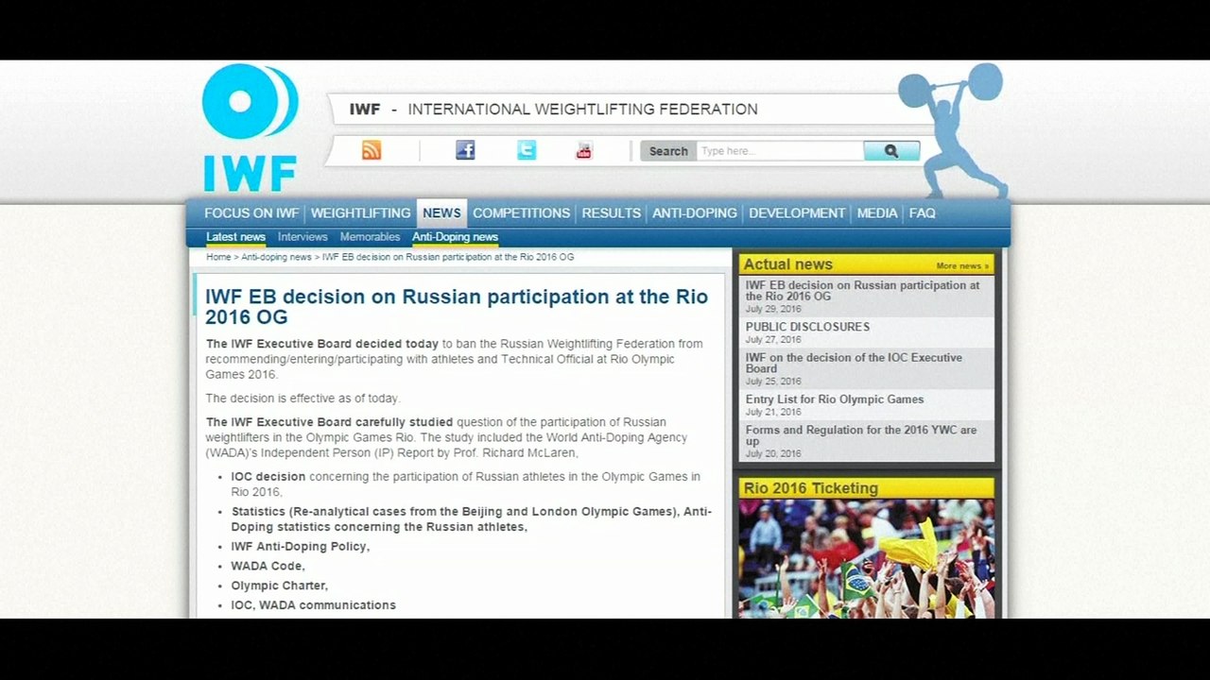Open the IWF YouTube icon
The image size is (1210, 680).
coord(584,150)
